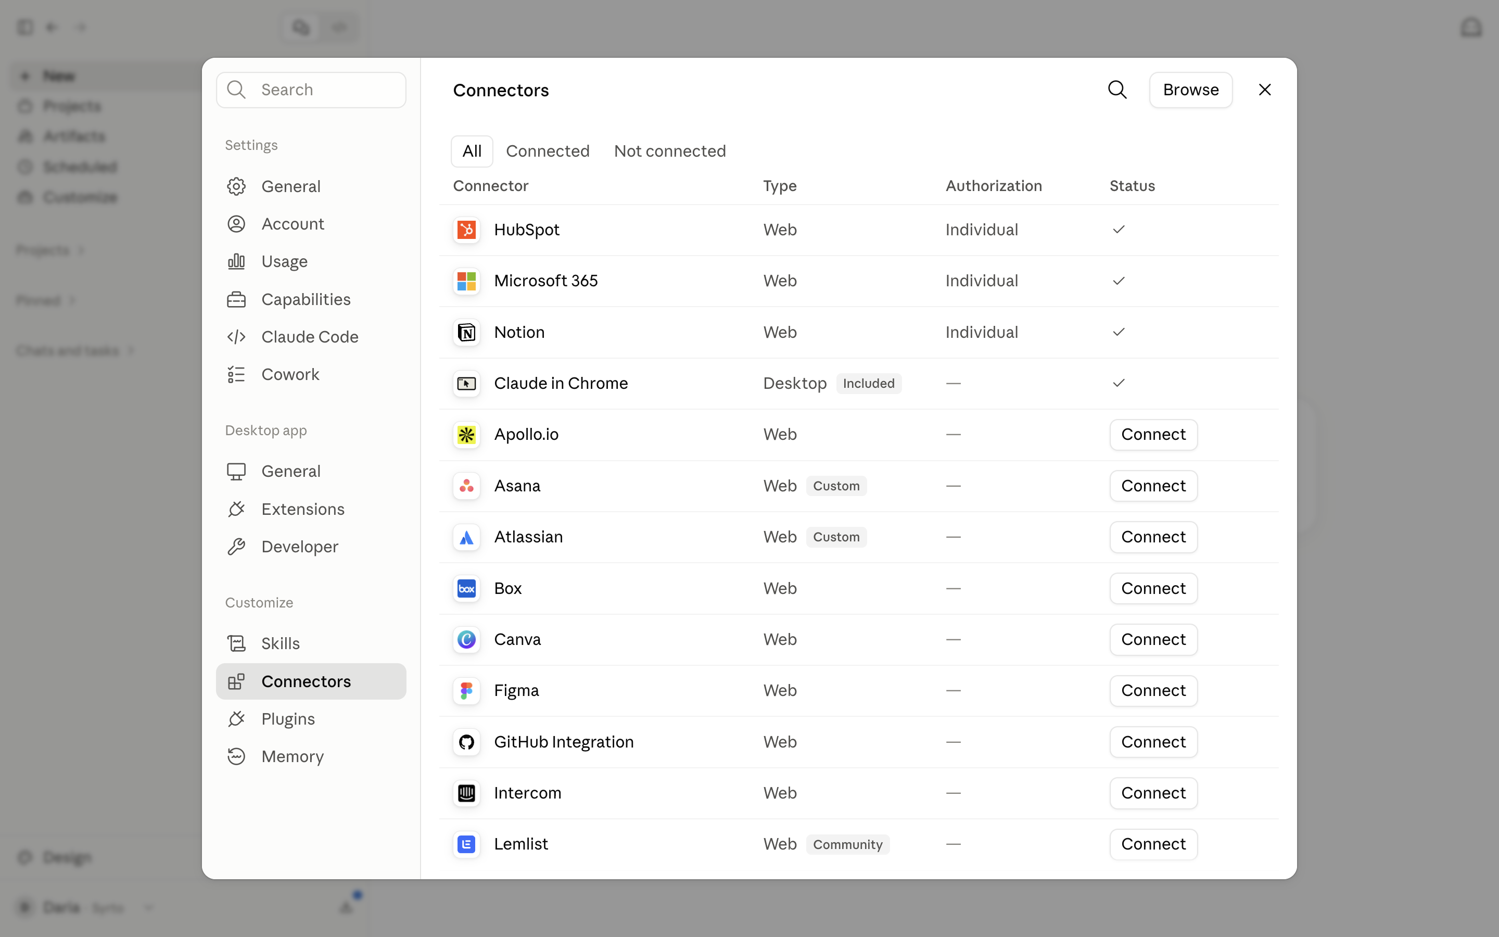Click the settings Search field
This screenshot has width=1499, height=937.
pyautogui.click(x=311, y=90)
